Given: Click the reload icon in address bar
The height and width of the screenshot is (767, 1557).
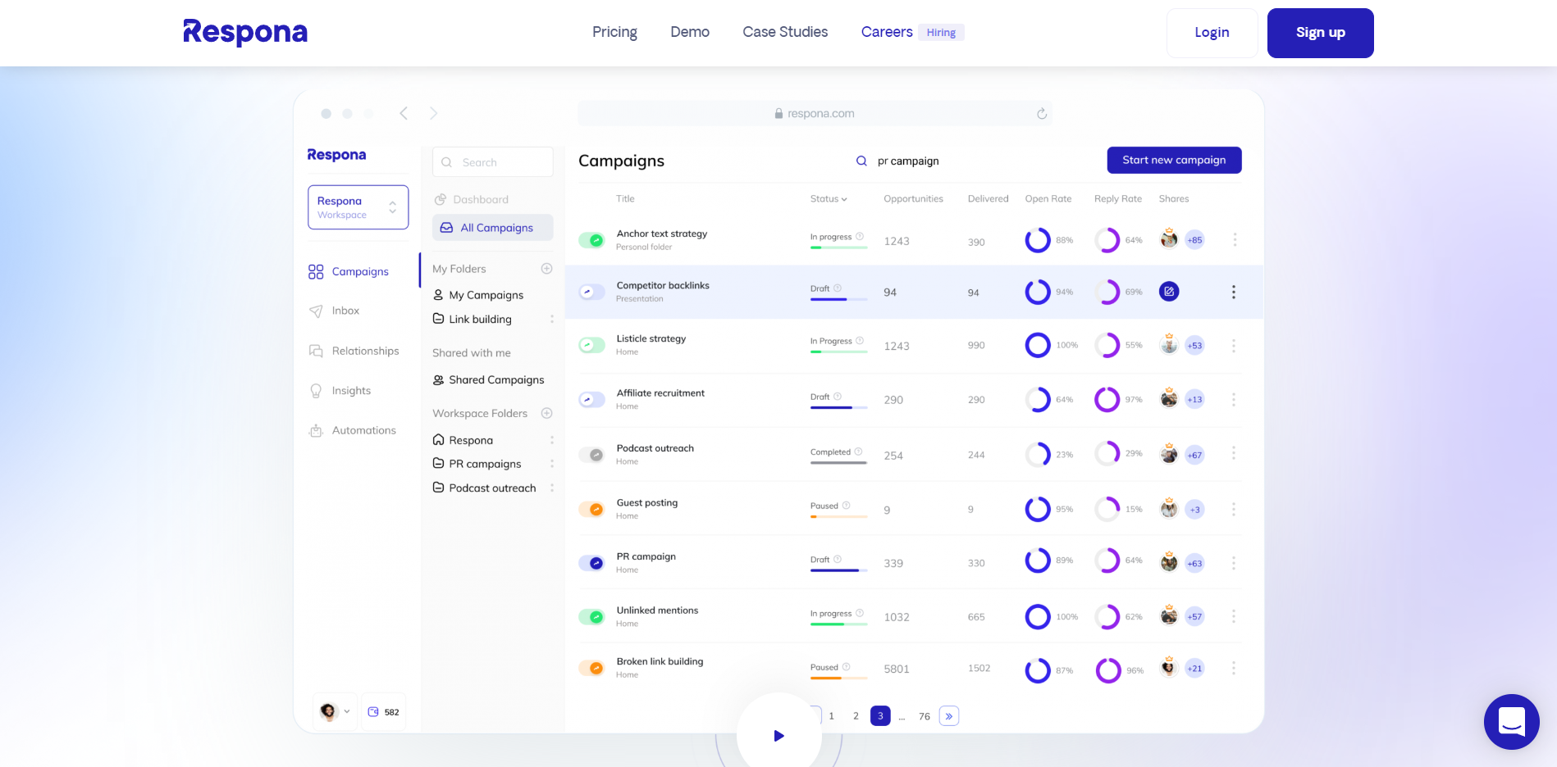Looking at the screenshot, I should tap(1041, 114).
